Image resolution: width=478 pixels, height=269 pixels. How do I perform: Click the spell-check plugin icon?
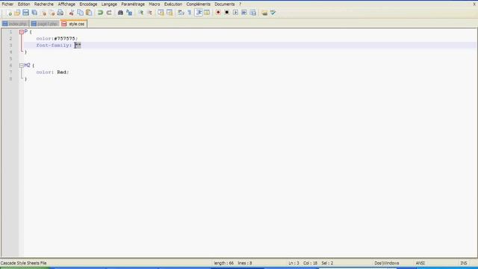click(x=273, y=13)
